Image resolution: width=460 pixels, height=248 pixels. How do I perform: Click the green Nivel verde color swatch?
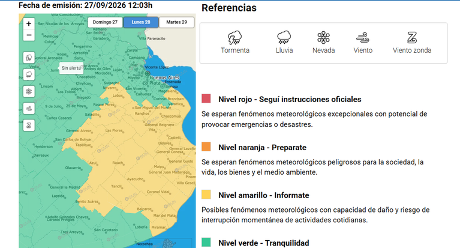coord(206,242)
